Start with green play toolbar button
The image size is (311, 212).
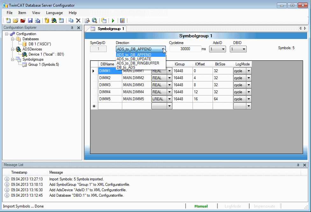113,20
